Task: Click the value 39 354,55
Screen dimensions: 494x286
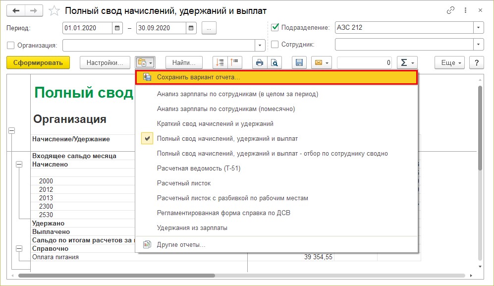Action: click(x=318, y=257)
